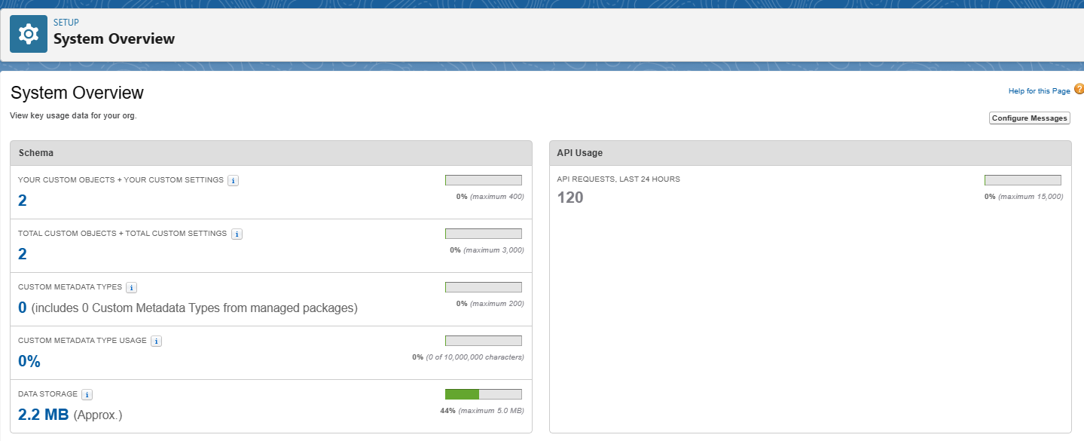This screenshot has width=1084, height=441.
Task: Click info icon beside Custom Metadata Types
Action: click(131, 288)
